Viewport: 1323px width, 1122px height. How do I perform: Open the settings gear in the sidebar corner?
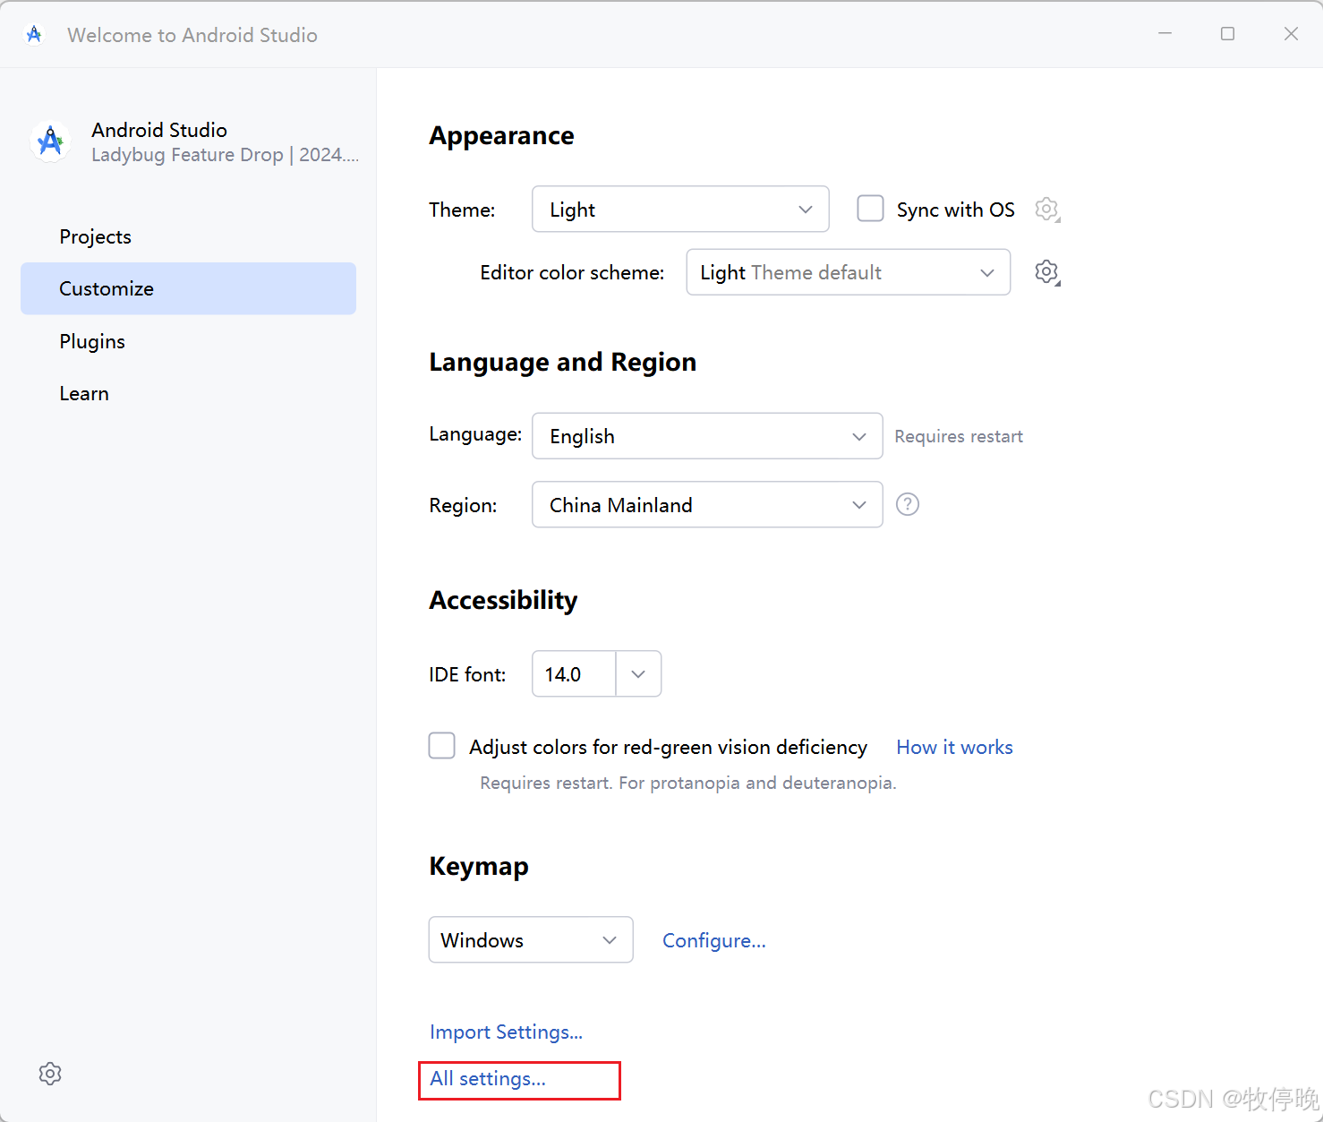pos(50,1074)
